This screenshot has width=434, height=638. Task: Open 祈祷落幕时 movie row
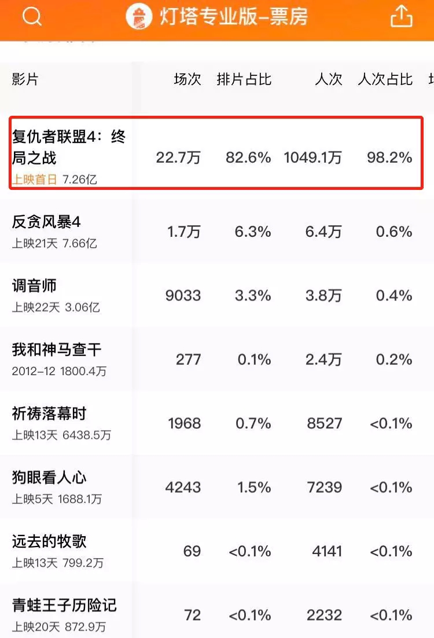click(x=49, y=413)
